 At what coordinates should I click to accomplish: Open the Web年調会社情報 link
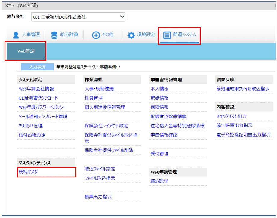click(36, 89)
